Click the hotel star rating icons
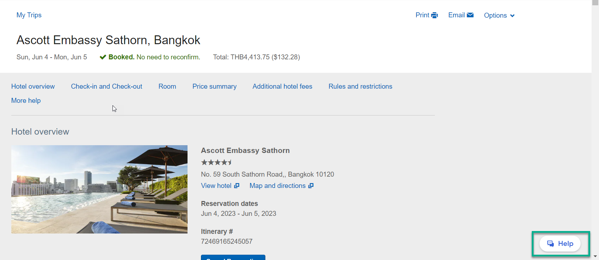The height and width of the screenshot is (260, 599). click(x=217, y=162)
